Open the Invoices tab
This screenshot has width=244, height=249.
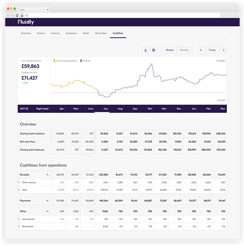[x=55, y=33]
